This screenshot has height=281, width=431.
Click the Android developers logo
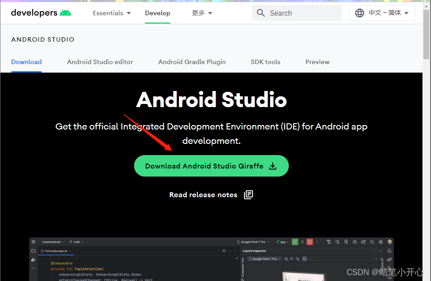coord(41,13)
